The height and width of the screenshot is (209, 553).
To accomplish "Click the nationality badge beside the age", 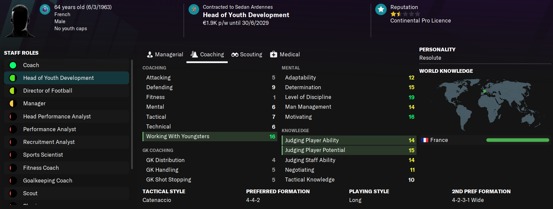I will 45,9.
